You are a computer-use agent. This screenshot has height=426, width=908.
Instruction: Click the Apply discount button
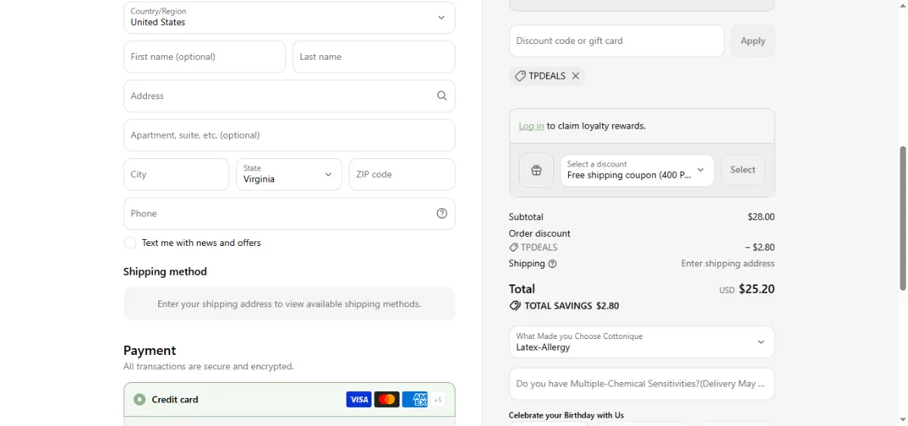coord(753,41)
